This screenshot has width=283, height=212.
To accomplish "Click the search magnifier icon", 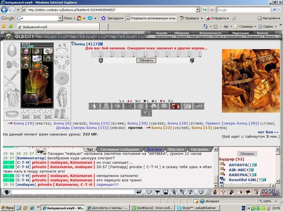I will (275, 10).
